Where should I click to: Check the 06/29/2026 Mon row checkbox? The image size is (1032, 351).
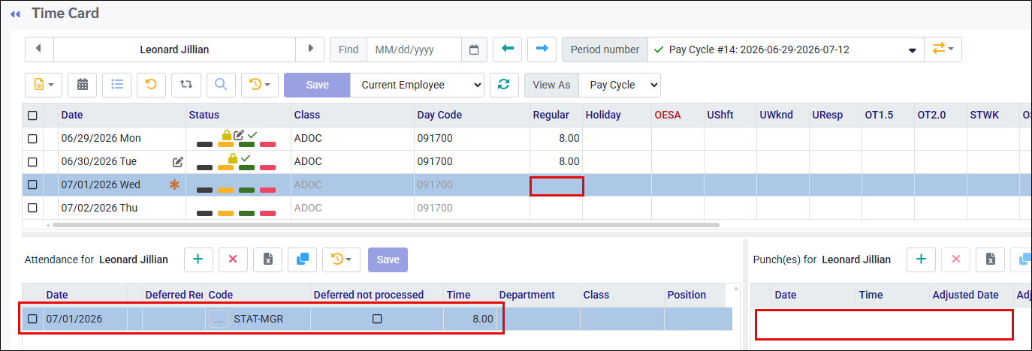pyautogui.click(x=32, y=139)
